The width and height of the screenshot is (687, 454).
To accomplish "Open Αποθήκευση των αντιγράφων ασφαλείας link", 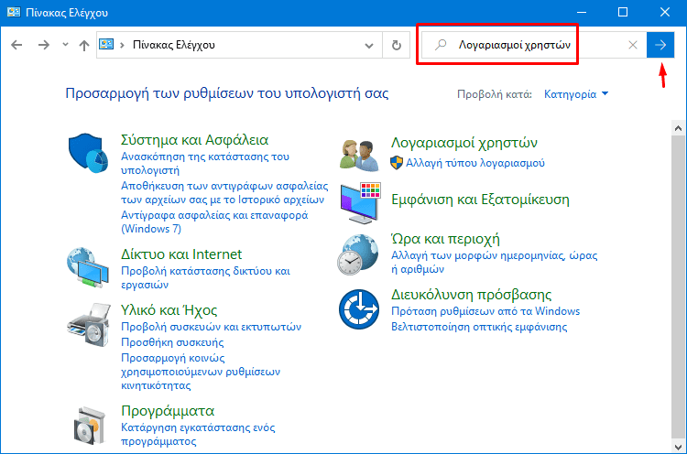I will (x=224, y=192).
